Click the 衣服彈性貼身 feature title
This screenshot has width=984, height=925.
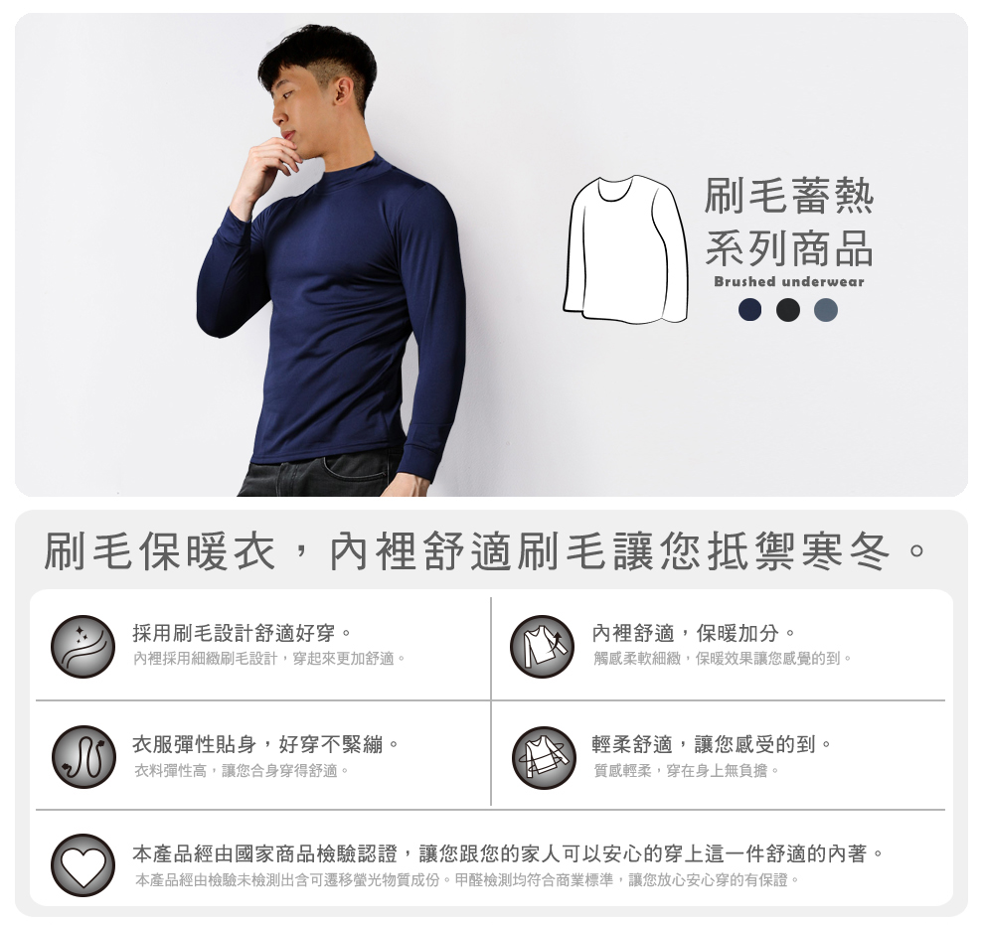(265, 744)
